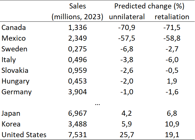Select the United States cell

[24, 135]
